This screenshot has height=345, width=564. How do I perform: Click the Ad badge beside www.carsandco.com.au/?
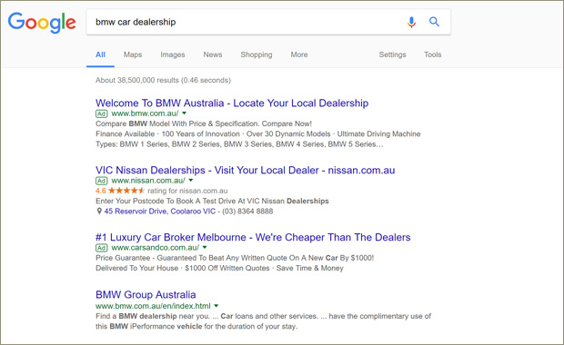102,248
